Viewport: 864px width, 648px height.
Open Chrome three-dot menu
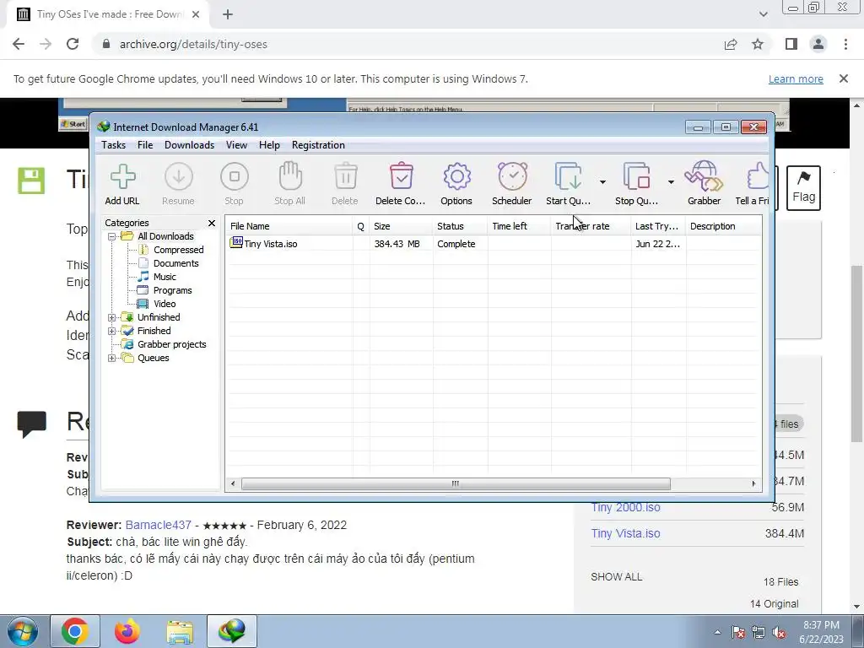point(845,44)
